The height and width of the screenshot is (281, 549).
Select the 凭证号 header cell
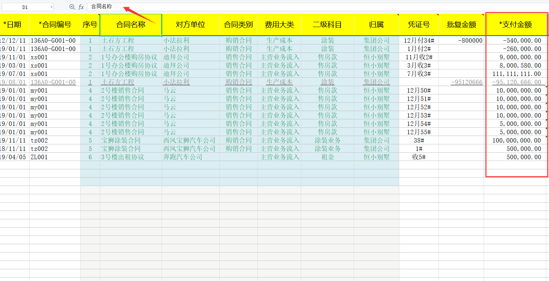click(419, 25)
